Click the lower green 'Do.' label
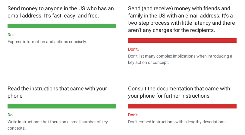The height and width of the screenshot is (135, 245). 11,115
